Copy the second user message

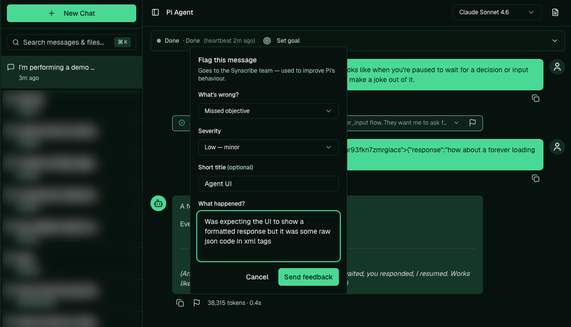click(535, 178)
